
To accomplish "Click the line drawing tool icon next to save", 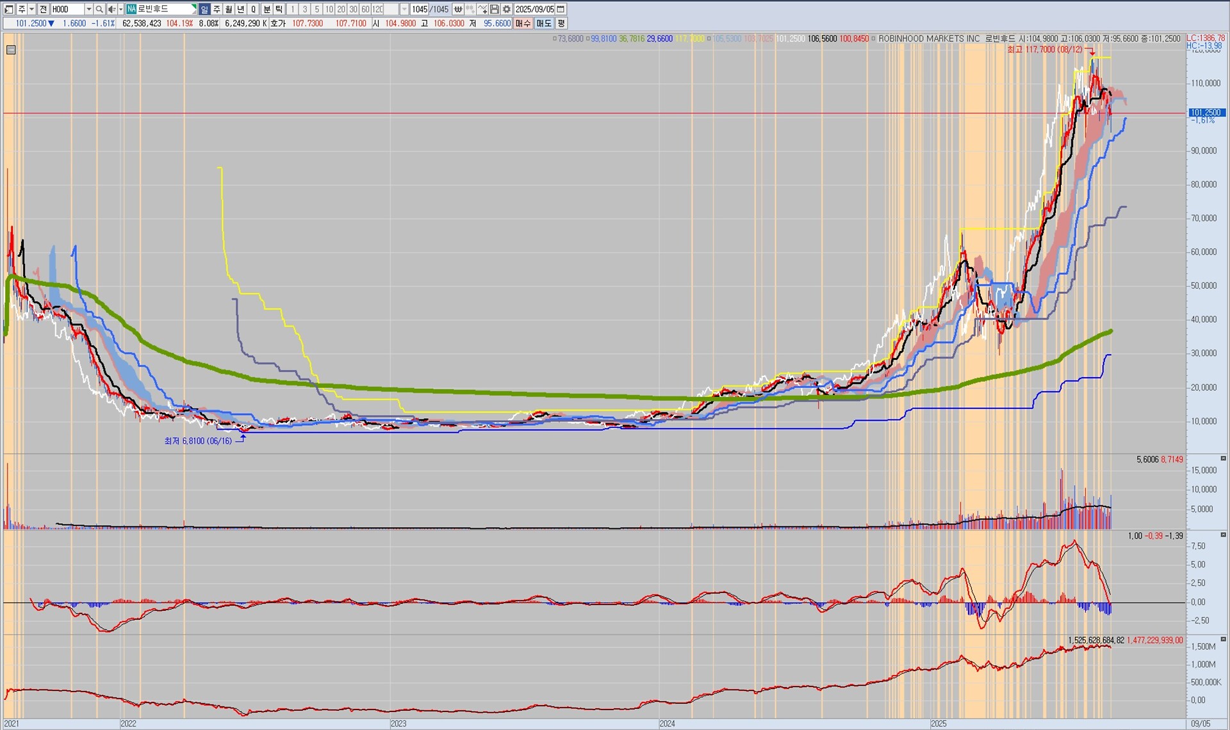I will [482, 9].
